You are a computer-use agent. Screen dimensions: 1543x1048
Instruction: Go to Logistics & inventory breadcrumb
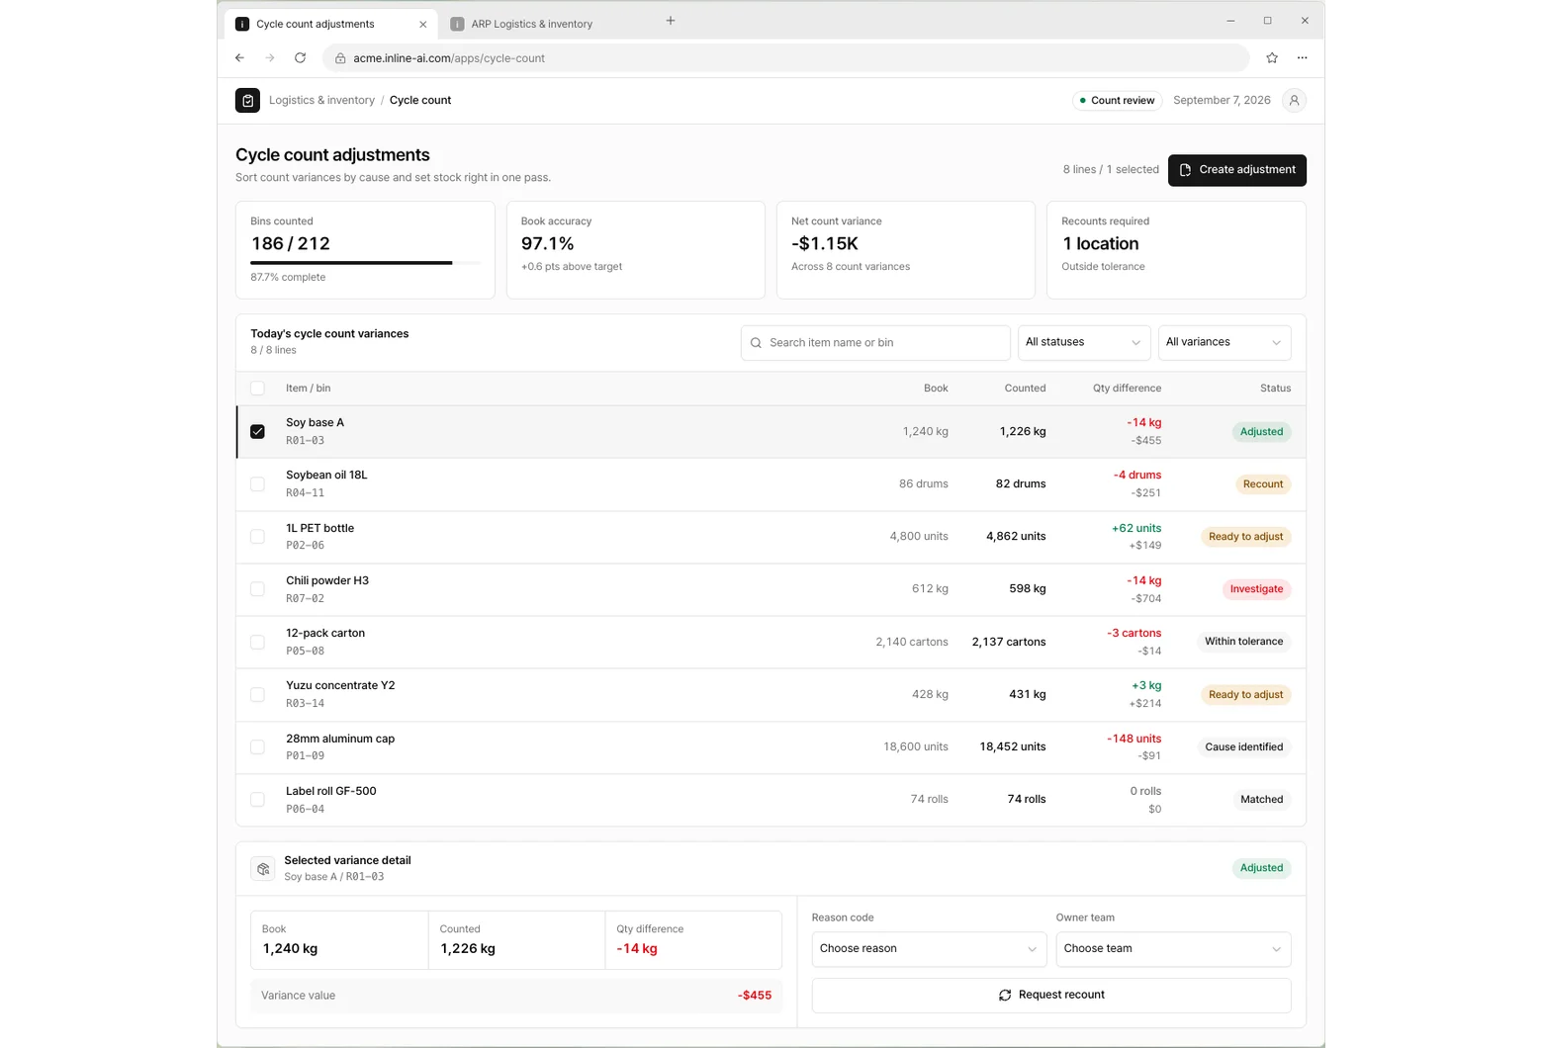click(321, 100)
